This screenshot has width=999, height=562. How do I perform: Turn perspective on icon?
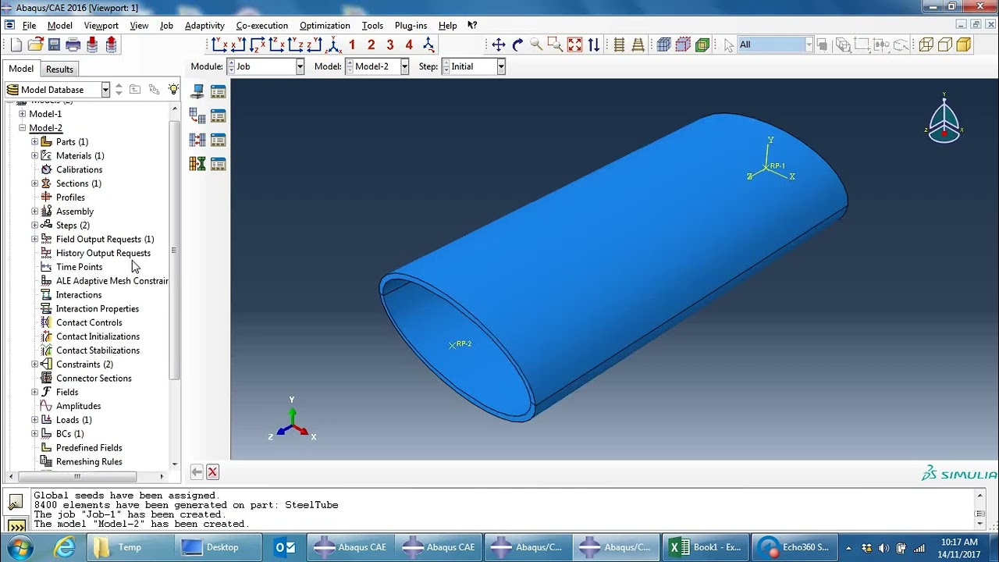pyautogui.click(x=638, y=45)
